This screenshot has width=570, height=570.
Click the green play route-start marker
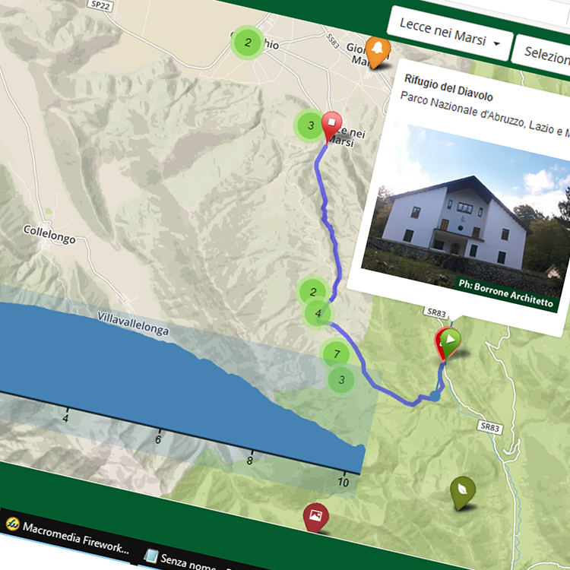click(450, 343)
